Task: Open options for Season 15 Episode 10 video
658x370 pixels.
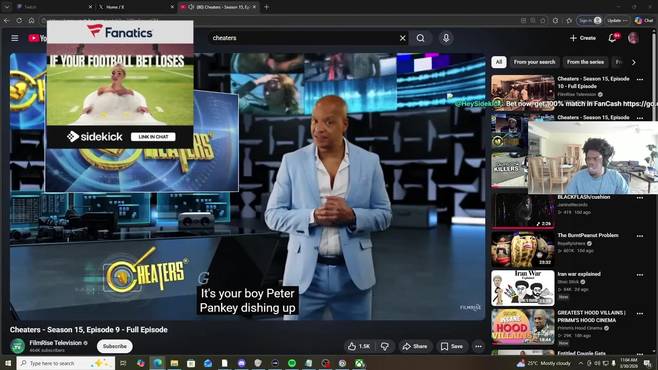Action: (640, 80)
